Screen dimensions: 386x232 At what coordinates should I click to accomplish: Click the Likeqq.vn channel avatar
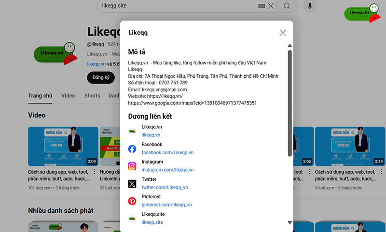[55, 54]
